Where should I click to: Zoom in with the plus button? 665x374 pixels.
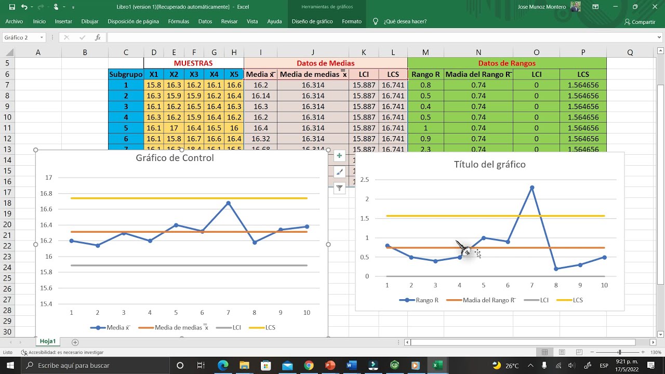642,352
